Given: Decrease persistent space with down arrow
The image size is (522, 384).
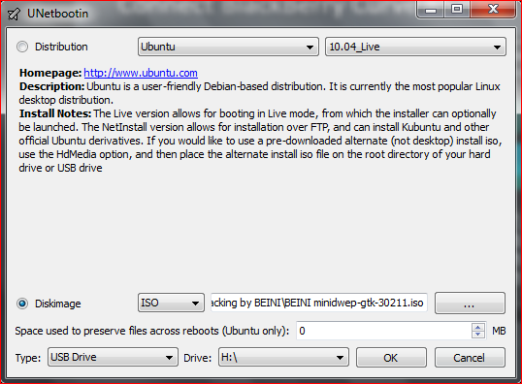Looking at the screenshot, I should click(x=478, y=335).
